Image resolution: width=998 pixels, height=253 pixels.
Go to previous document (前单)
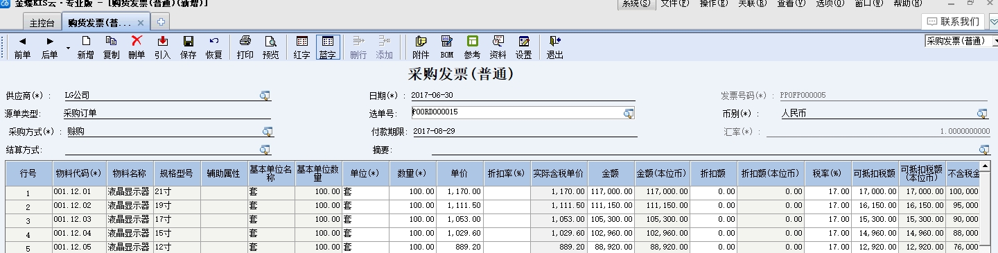pos(22,48)
